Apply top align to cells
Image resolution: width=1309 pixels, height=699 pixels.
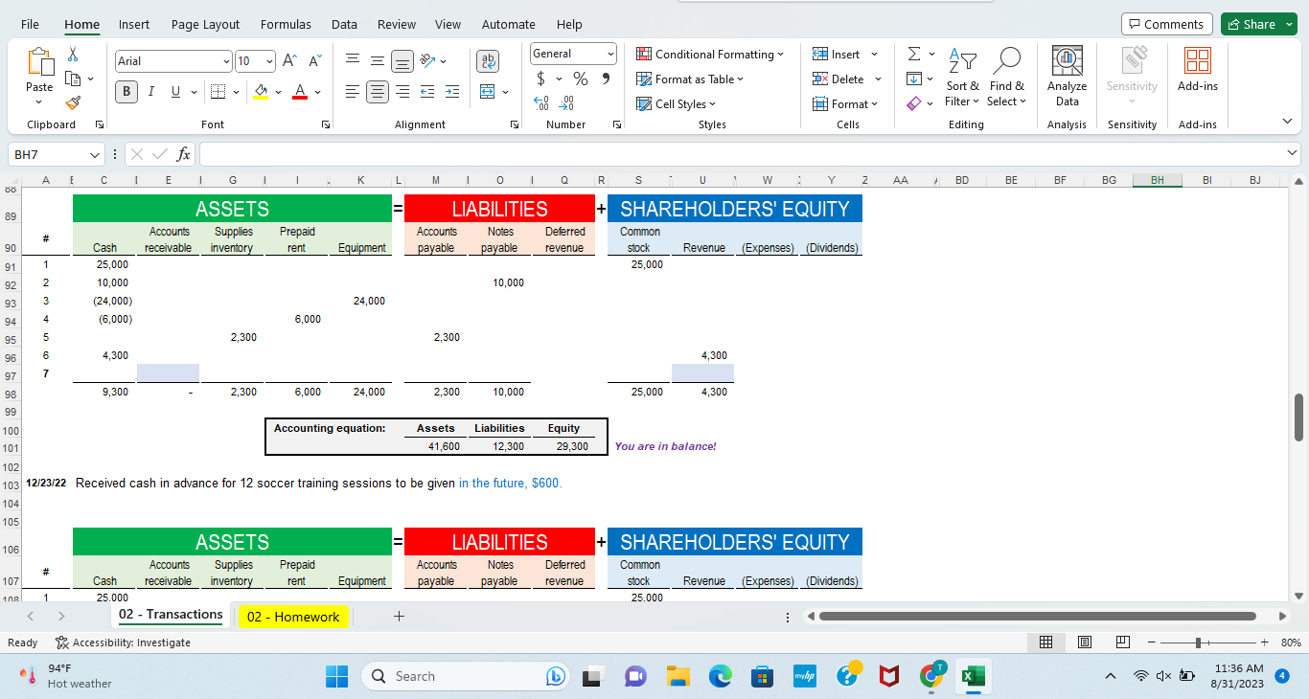click(354, 61)
